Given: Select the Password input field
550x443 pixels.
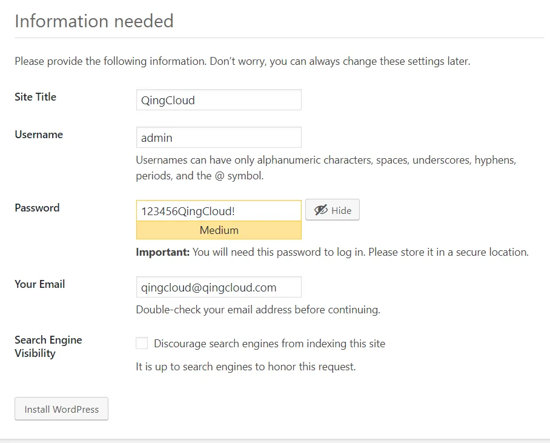Looking at the screenshot, I should click(219, 211).
